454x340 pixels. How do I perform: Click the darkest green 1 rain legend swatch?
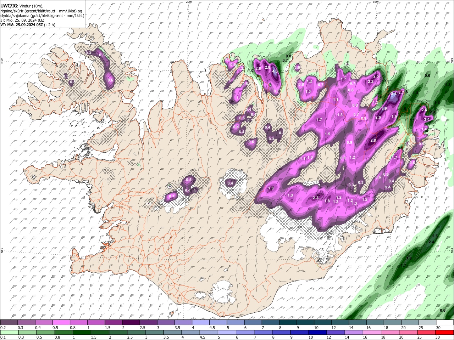pyautogui.click(x=82, y=333)
